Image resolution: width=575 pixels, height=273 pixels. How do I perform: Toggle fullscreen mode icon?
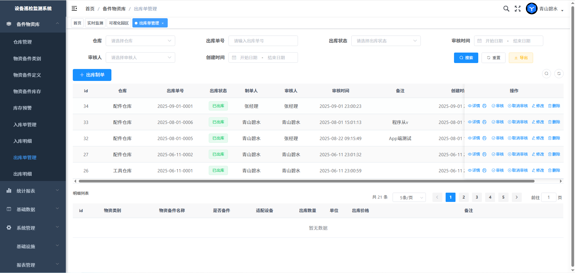coord(517,9)
